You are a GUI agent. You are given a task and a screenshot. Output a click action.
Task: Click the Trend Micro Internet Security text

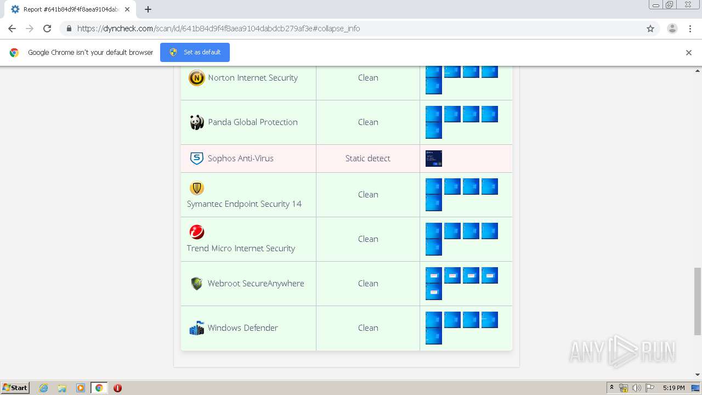pos(241,249)
